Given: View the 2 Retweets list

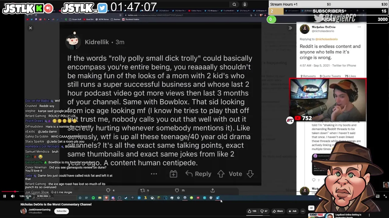Looking at the screenshot, I should click(308, 76).
